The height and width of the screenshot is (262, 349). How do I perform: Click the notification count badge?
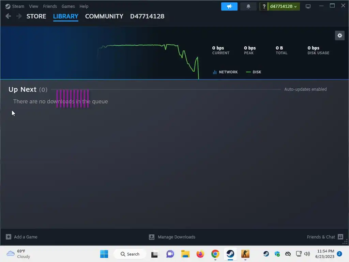pos(339,254)
